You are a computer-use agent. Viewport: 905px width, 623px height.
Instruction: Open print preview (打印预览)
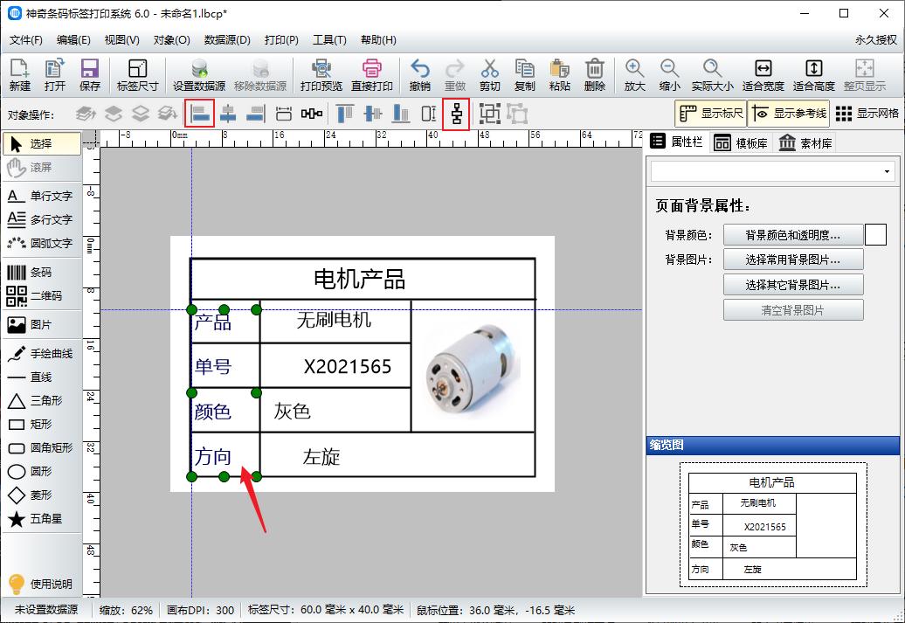(x=321, y=74)
